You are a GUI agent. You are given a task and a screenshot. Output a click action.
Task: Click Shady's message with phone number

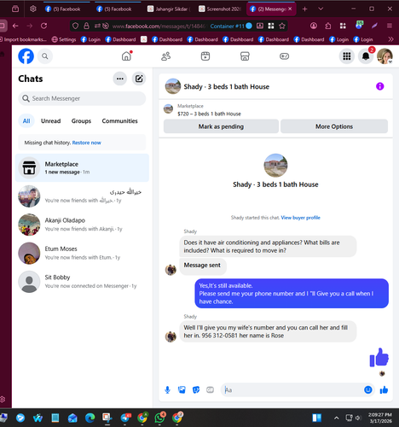268,331
